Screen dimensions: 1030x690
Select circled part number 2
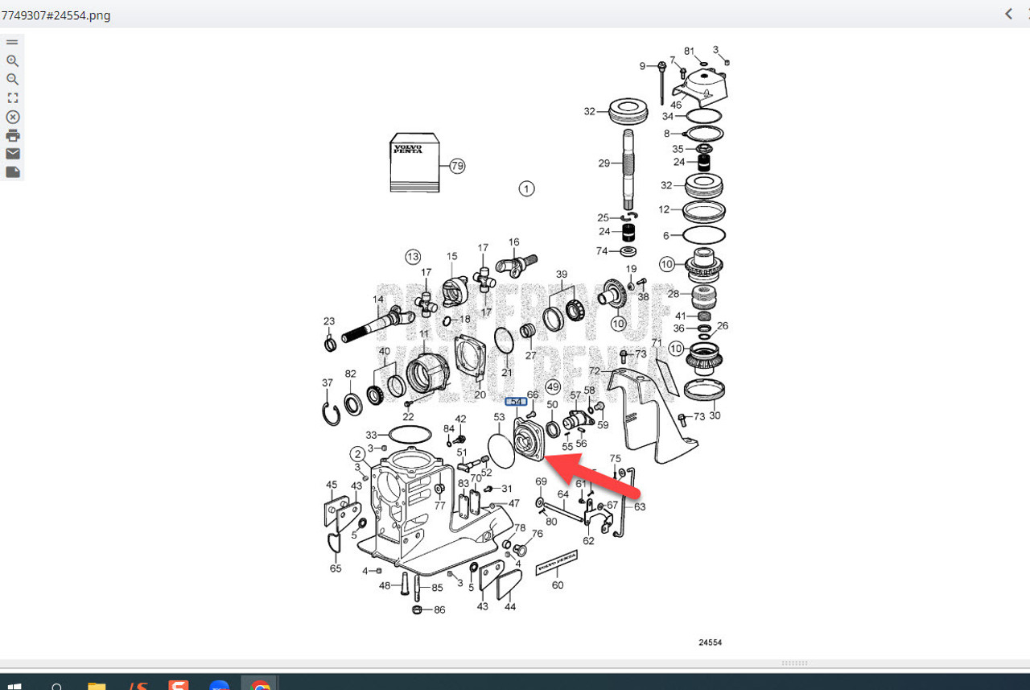(x=358, y=452)
